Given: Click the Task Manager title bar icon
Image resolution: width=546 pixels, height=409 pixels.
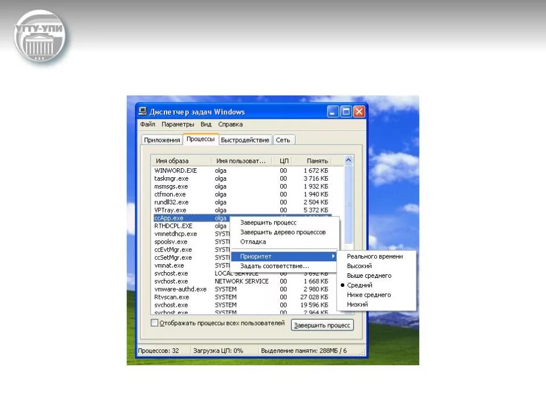Looking at the screenshot, I should tap(142, 111).
